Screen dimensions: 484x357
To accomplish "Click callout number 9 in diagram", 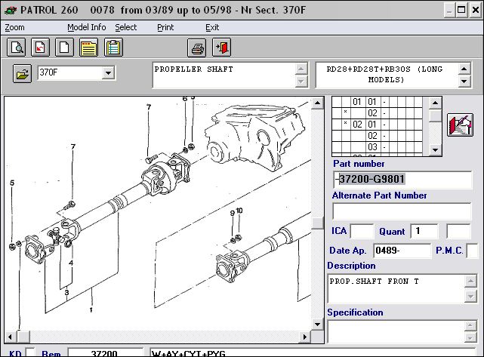I will pos(233,213).
